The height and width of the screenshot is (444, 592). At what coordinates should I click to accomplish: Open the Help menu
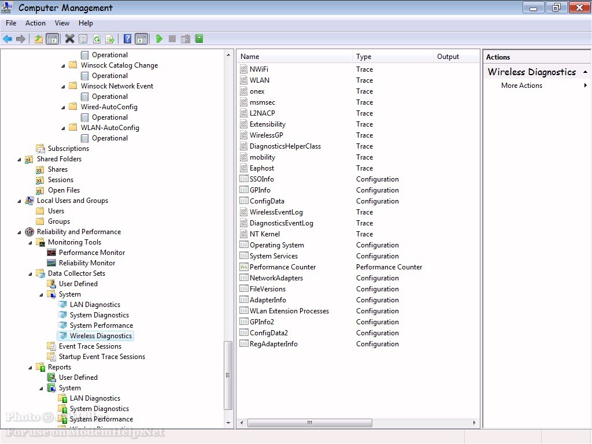click(x=86, y=23)
